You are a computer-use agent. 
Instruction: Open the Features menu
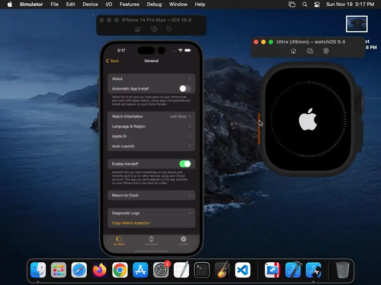coord(129,4)
